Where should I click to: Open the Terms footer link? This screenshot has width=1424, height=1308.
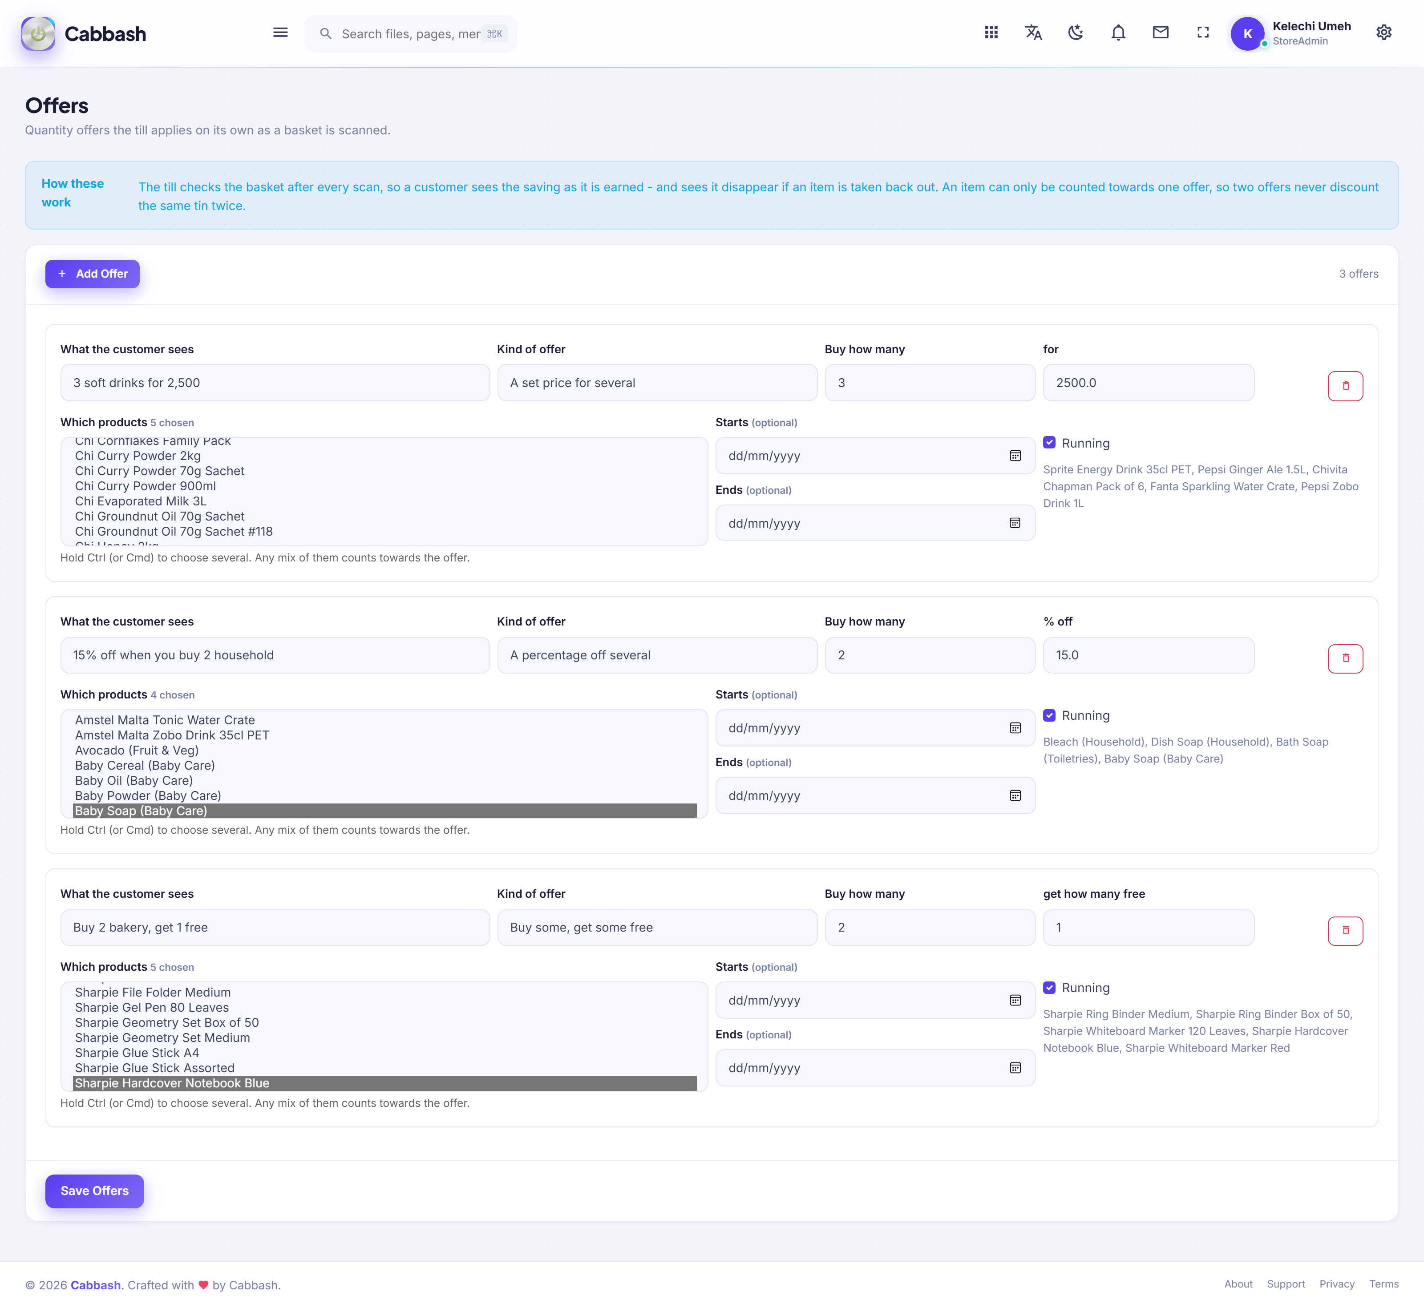coord(1384,1284)
